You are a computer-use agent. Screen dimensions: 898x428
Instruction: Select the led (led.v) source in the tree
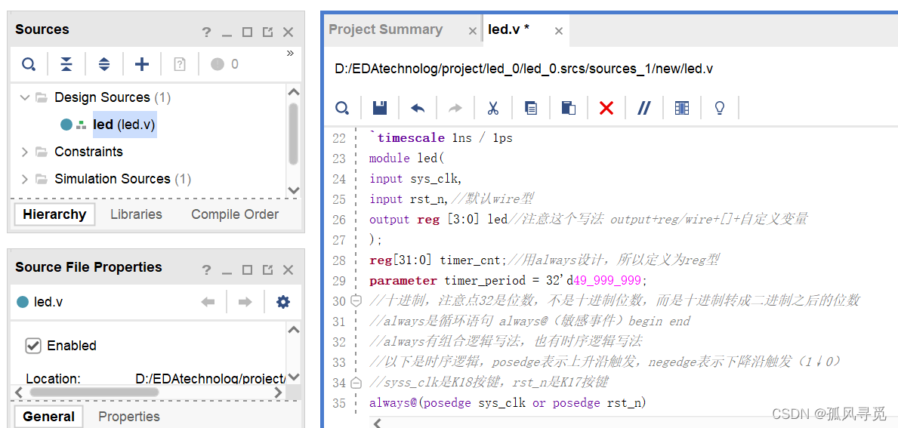pos(125,124)
